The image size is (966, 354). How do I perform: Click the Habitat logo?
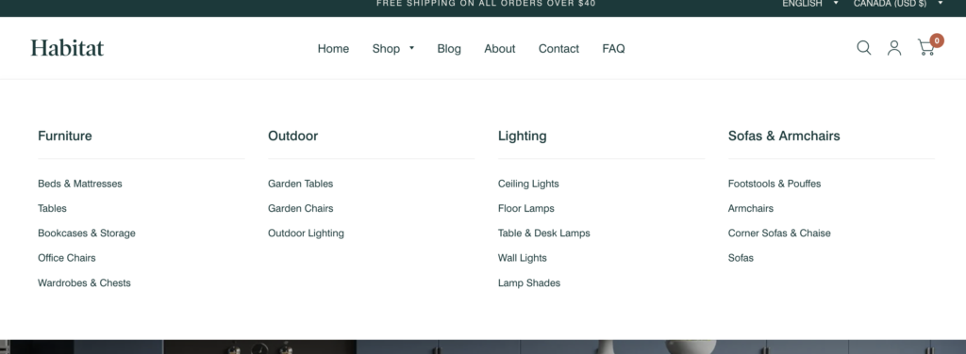coord(67,48)
